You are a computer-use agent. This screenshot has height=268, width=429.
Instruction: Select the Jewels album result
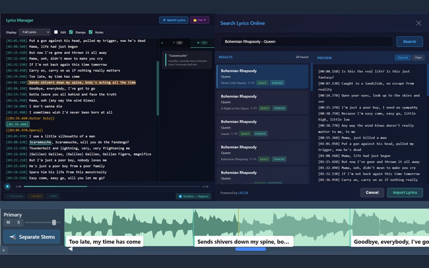[262, 128]
